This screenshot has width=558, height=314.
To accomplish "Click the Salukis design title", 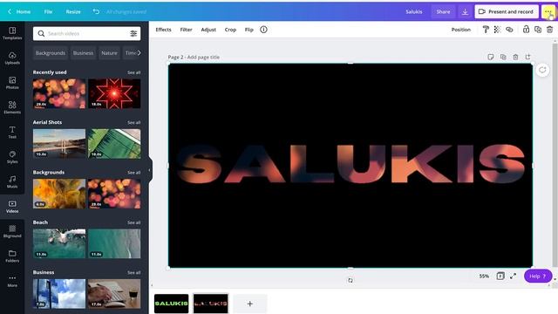I will tap(414, 11).
